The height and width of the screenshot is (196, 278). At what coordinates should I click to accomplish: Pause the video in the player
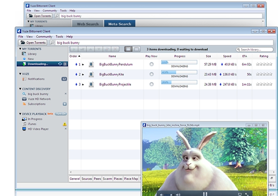[x=204, y=193]
